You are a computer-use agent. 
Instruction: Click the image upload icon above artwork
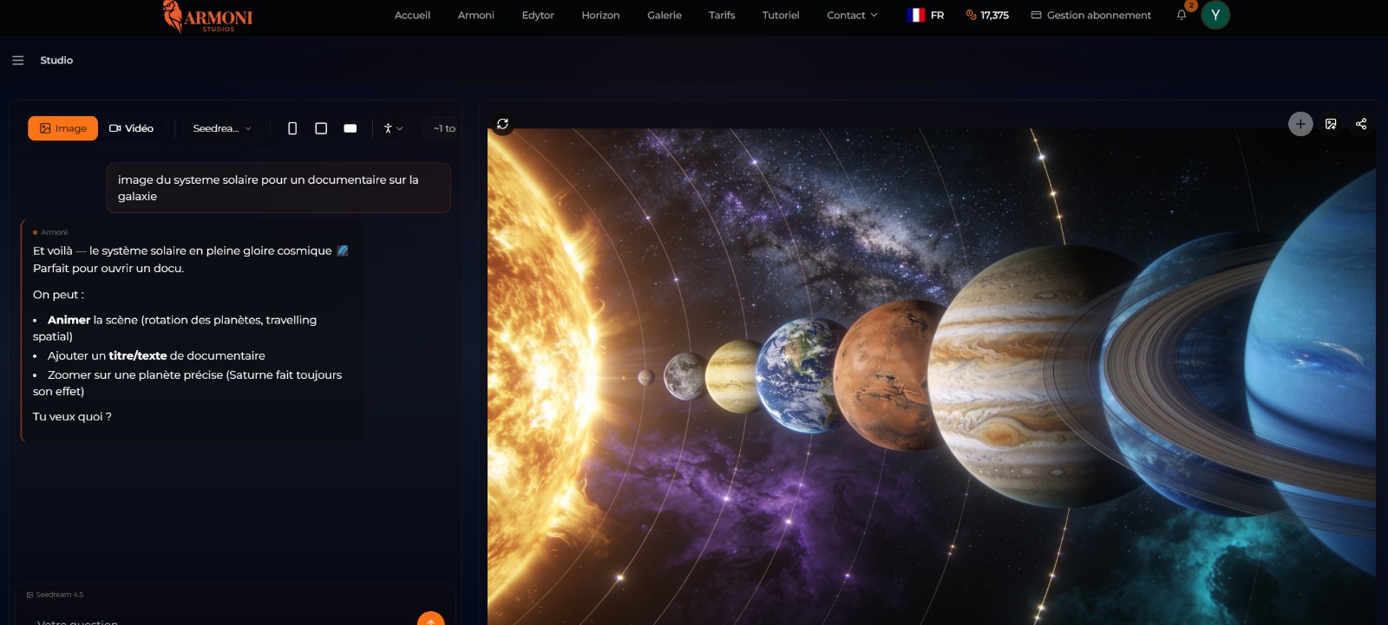coord(1331,124)
